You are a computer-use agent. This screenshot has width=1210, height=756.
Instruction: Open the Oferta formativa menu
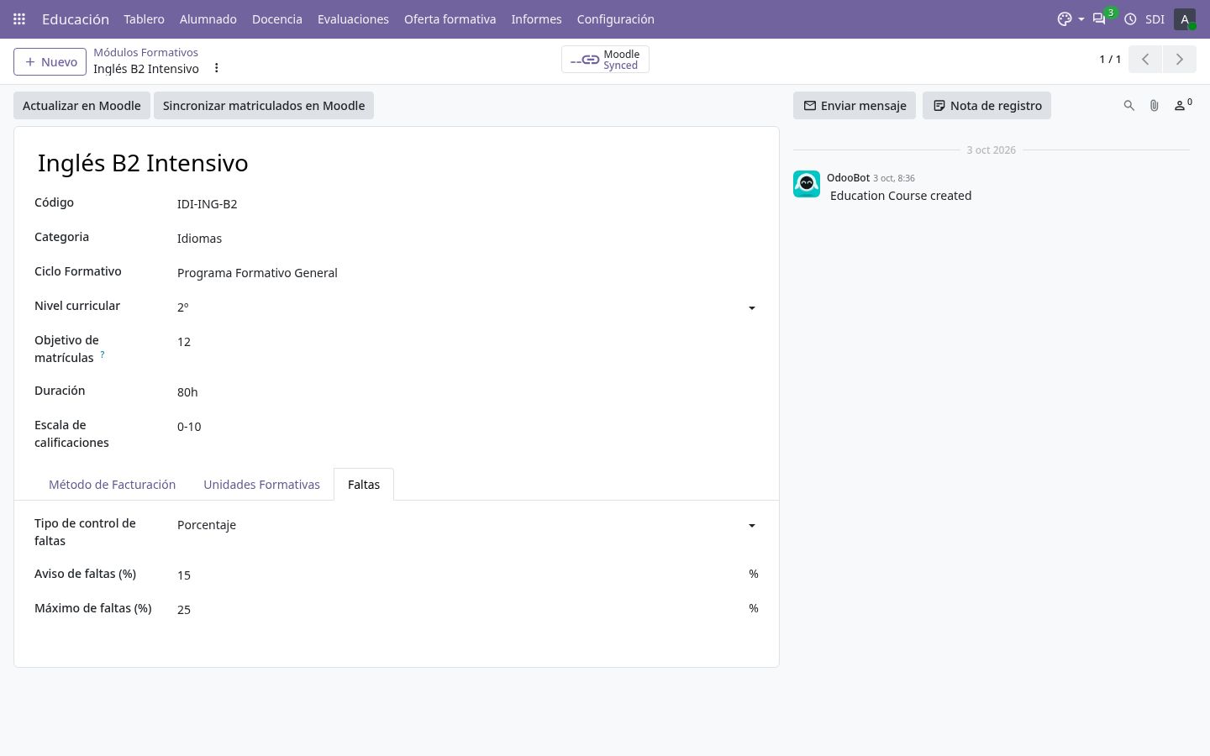(450, 18)
